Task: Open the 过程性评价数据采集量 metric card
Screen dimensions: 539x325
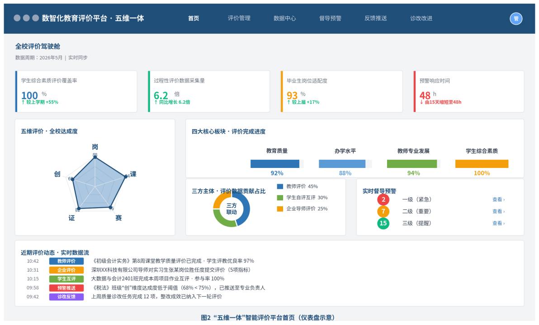Action: [x=208, y=91]
